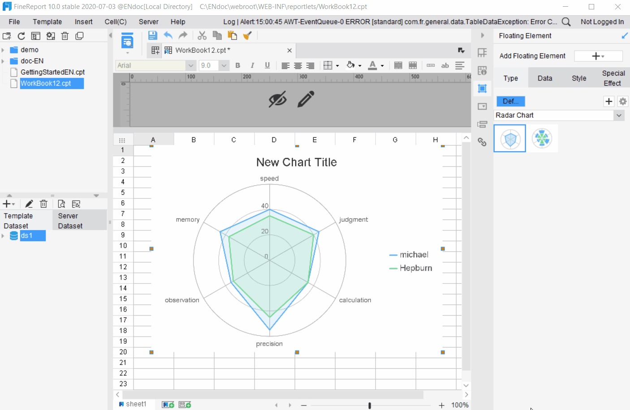
Task: Select the first Radar Chart style thumbnail
Action: pyautogui.click(x=509, y=139)
